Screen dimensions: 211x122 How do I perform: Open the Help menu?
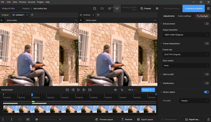tap(47, 2)
